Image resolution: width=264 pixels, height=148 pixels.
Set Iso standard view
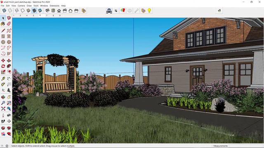pyautogui.click(x=47, y=11)
